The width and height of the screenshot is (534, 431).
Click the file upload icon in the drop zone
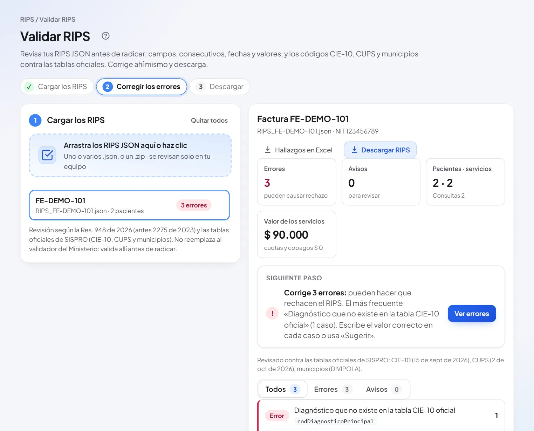click(x=47, y=155)
